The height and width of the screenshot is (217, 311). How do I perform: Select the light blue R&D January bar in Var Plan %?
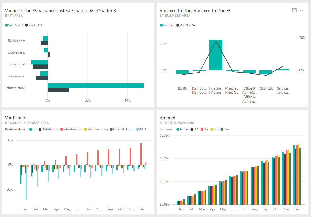(27, 182)
